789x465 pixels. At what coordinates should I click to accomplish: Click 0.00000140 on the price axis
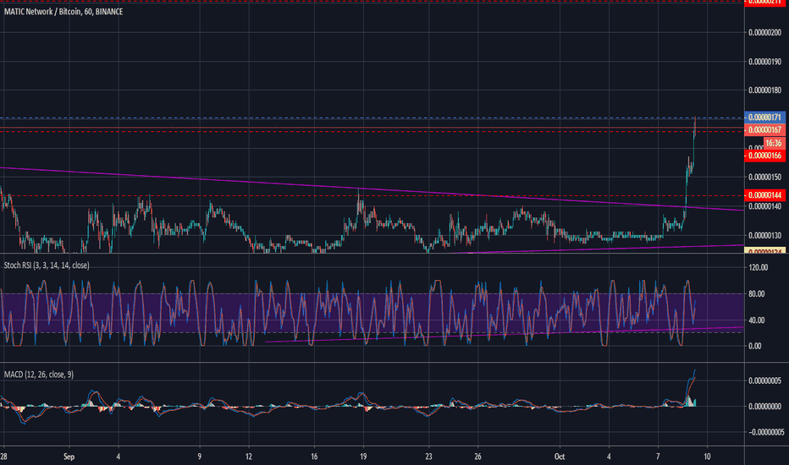pos(764,206)
